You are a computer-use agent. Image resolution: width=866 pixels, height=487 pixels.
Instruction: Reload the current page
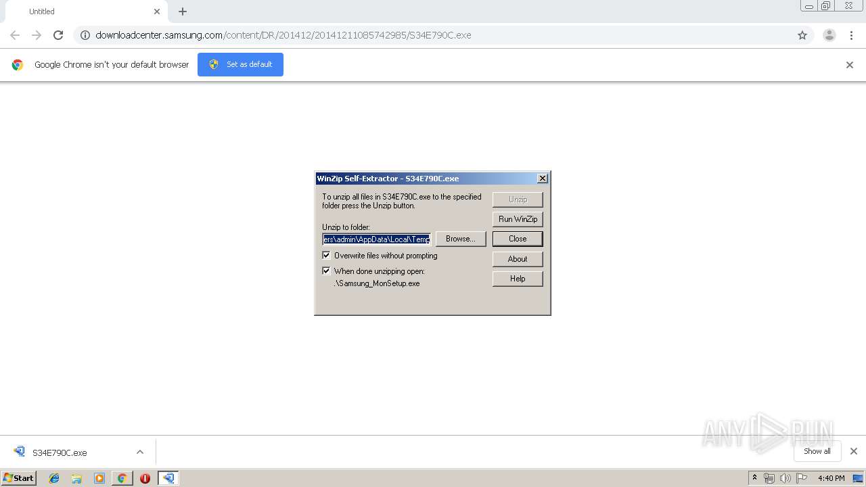tap(58, 35)
